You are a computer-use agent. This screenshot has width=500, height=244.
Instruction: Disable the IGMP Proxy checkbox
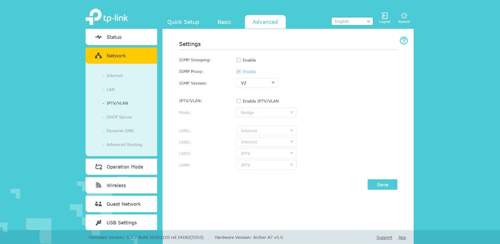(x=238, y=71)
